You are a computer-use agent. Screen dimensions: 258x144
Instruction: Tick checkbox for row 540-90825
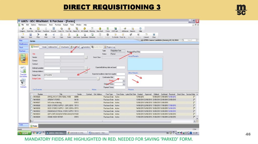point(31,97)
